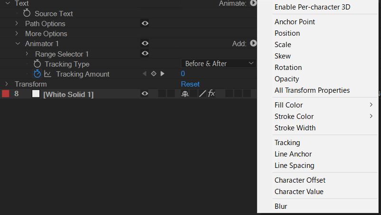Go to the previous keyframe arrow
This screenshot has width=381, height=215.
tap(145, 74)
